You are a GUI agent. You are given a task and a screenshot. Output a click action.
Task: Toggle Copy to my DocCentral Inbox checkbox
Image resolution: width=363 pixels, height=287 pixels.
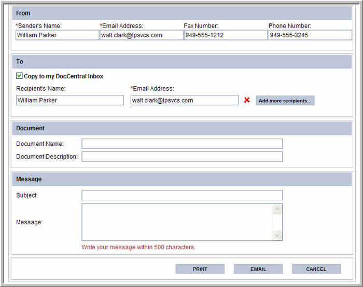click(20, 76)
